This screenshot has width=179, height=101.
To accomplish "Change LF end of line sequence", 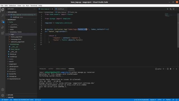I will [164, 100].
